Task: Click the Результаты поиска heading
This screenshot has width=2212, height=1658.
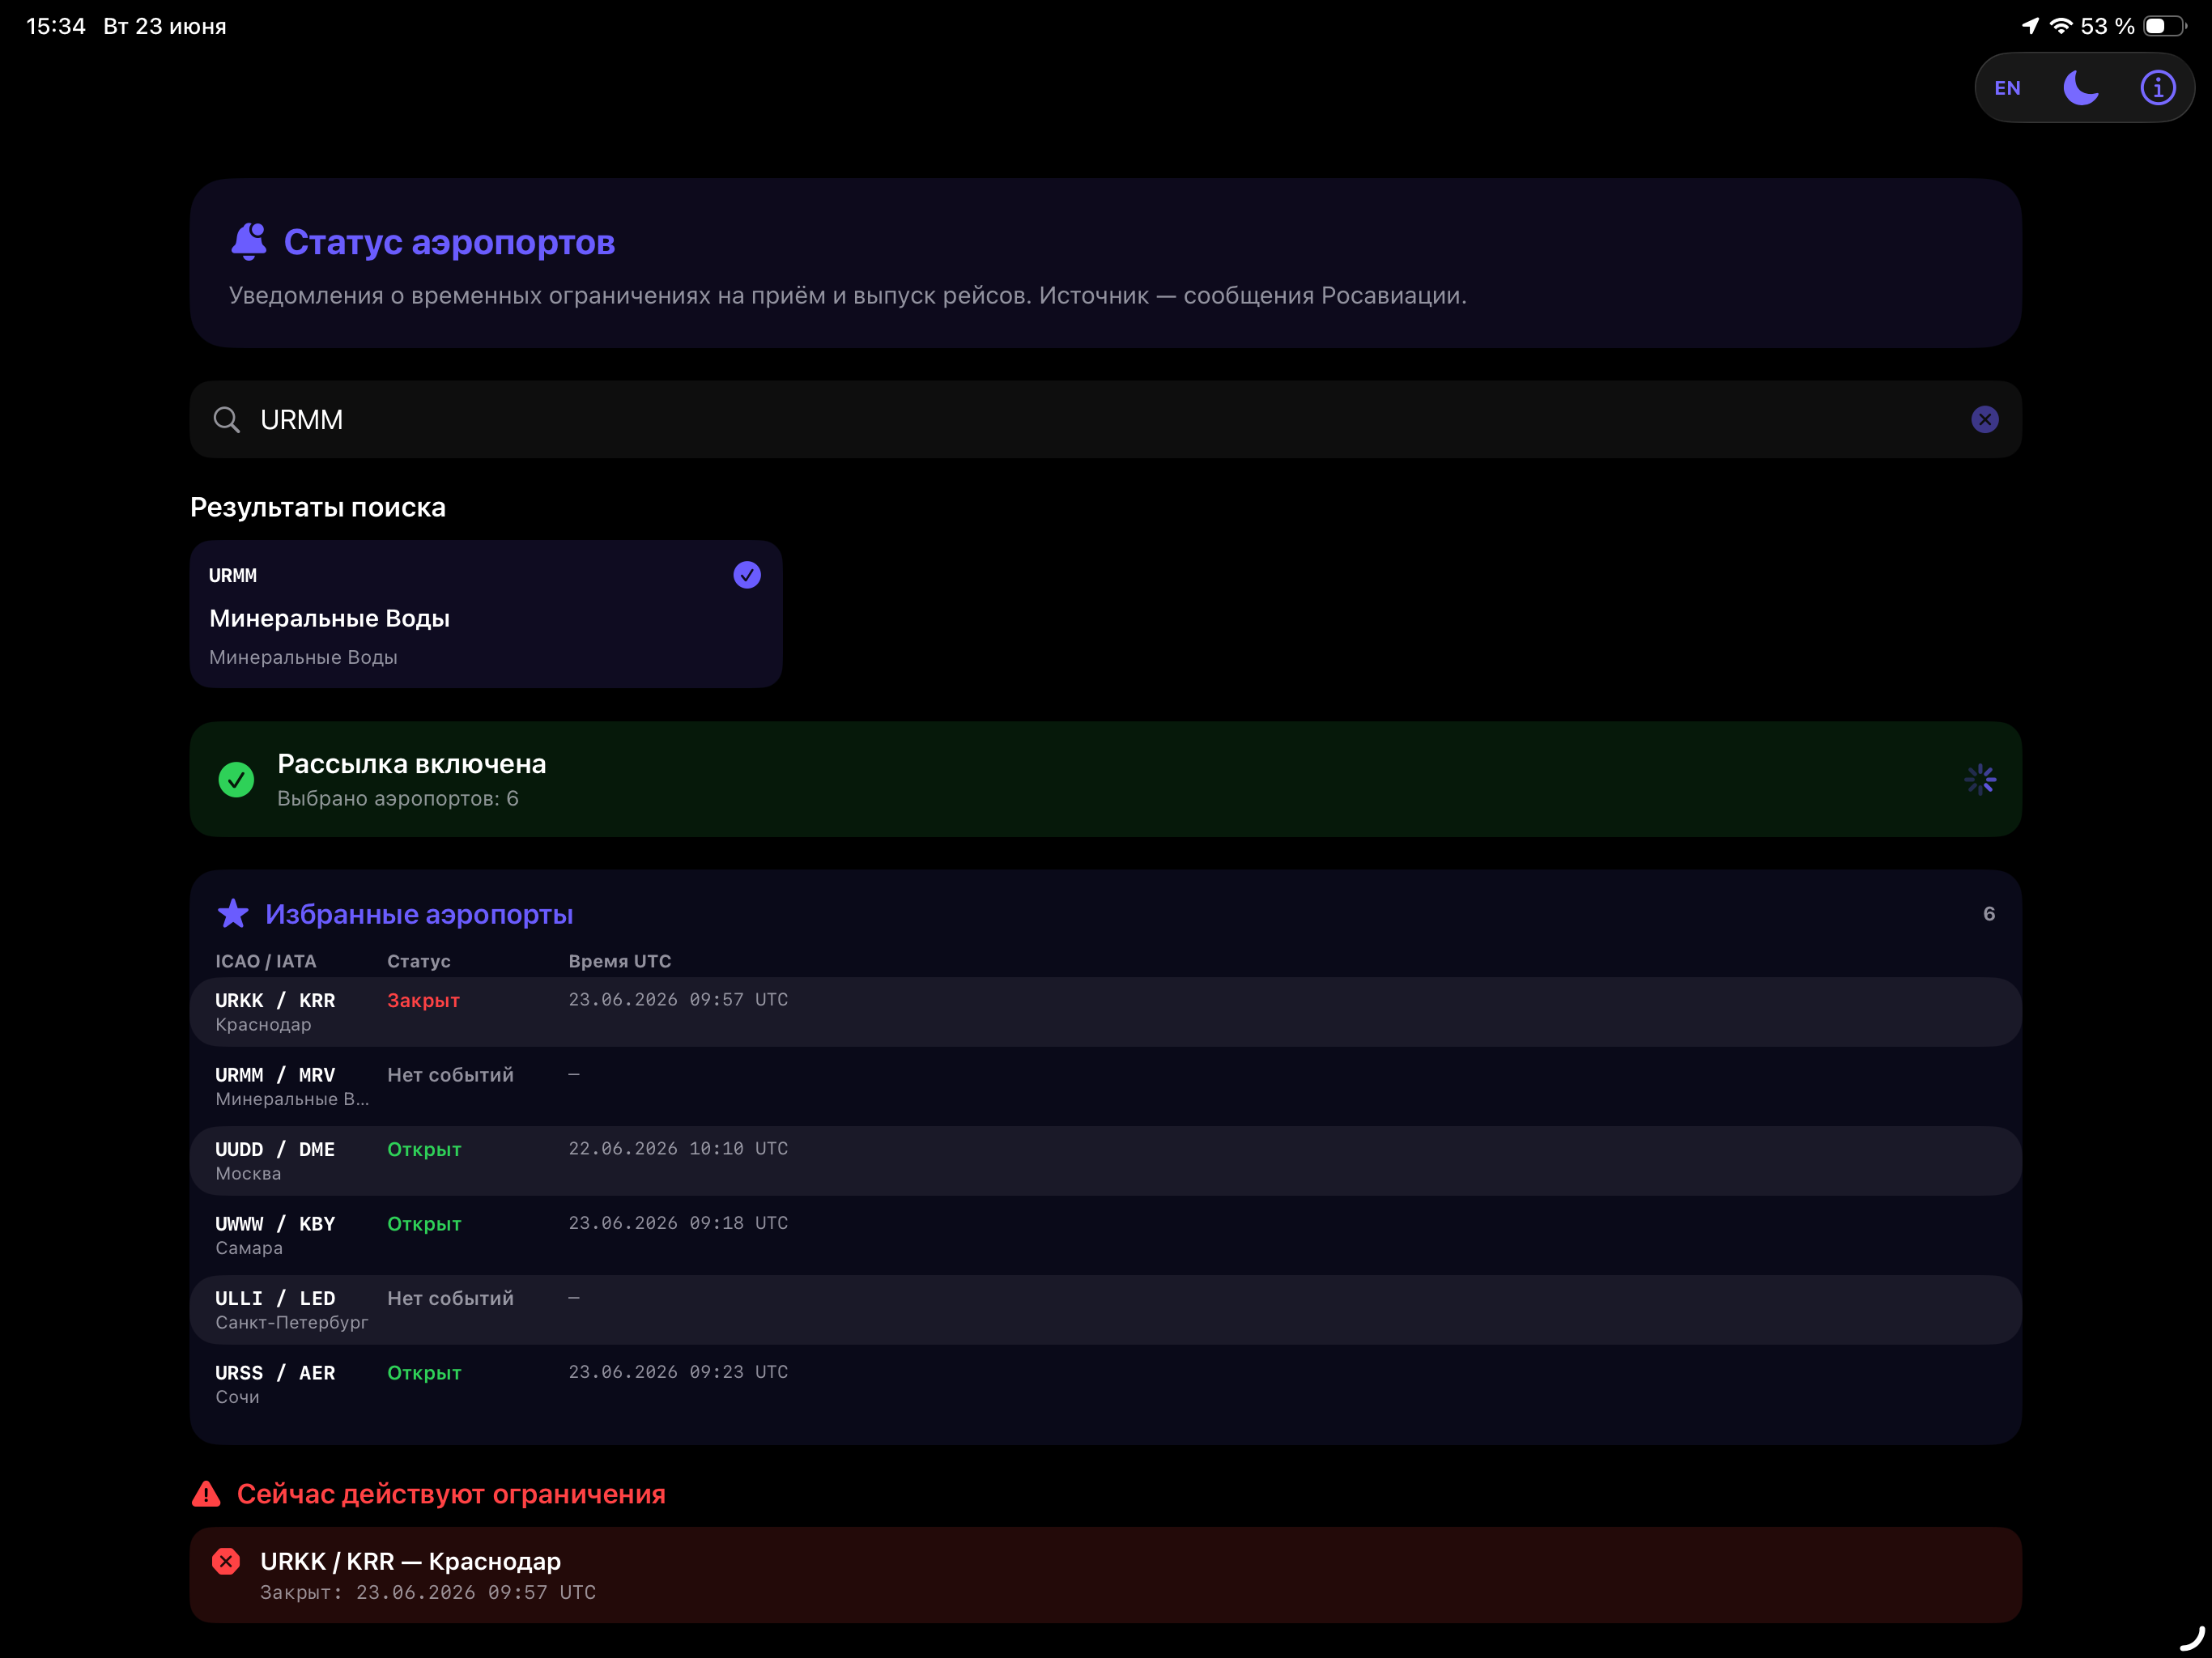Action: click(x=318, y=507)
